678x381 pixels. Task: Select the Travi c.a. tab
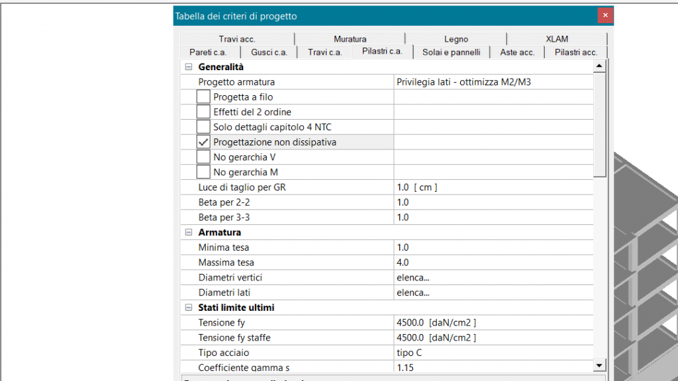[x=324, y=52]
